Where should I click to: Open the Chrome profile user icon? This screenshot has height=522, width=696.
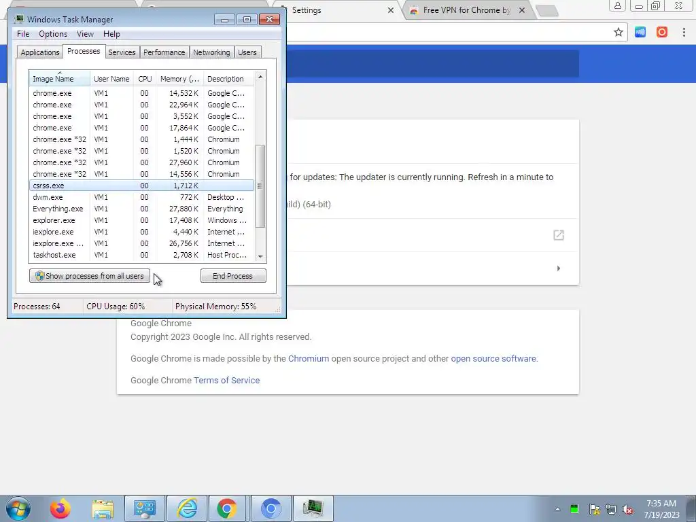pyautogui.click(x=617, y=6)
